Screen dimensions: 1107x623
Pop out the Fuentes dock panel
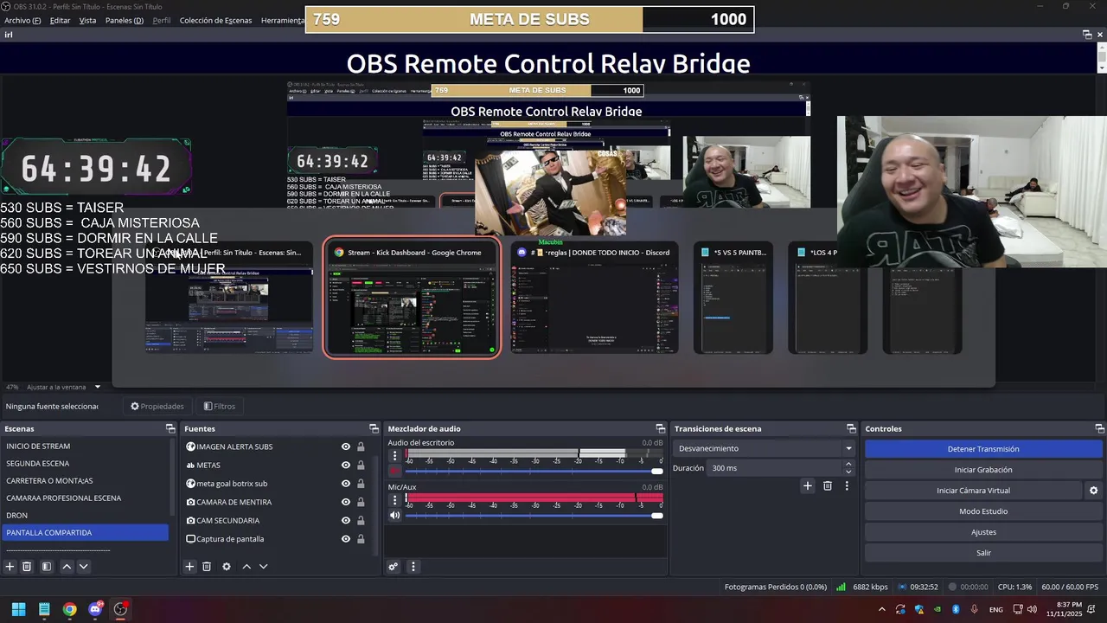click(x=374, y=429)
